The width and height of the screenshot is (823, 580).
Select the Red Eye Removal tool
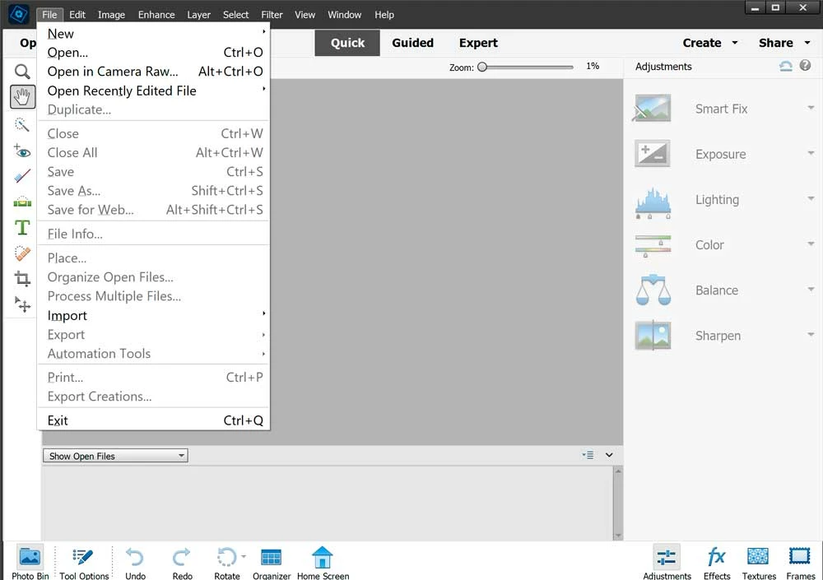pyautogui.click(x=22, y=151)
